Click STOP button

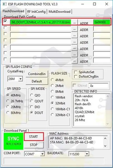pos(34,145)
